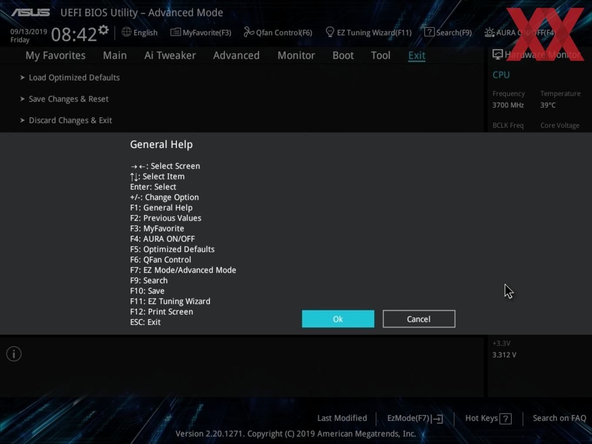
Task: Click 'F7: EZ Mode/Advanced Mode' help line
Action: [183, 270]
